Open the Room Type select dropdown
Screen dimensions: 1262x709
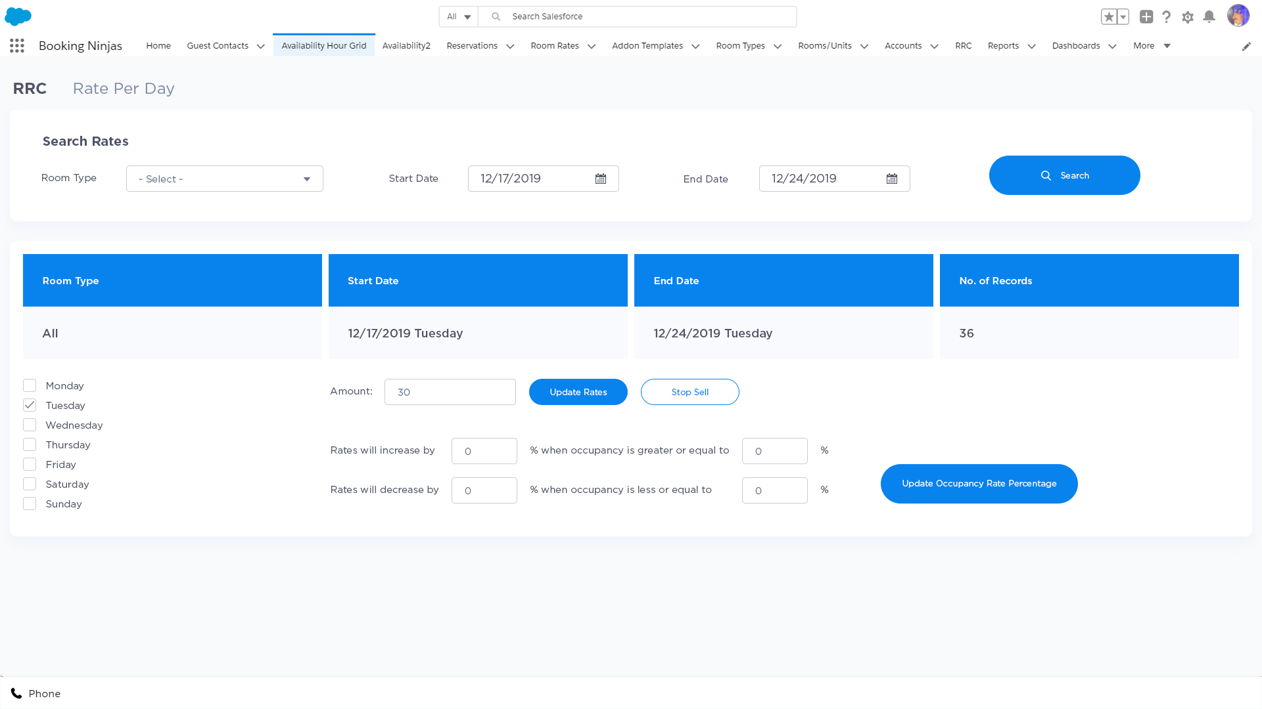[x=225, y=179]
